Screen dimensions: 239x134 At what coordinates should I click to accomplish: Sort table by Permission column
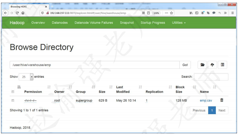(33, 92)
